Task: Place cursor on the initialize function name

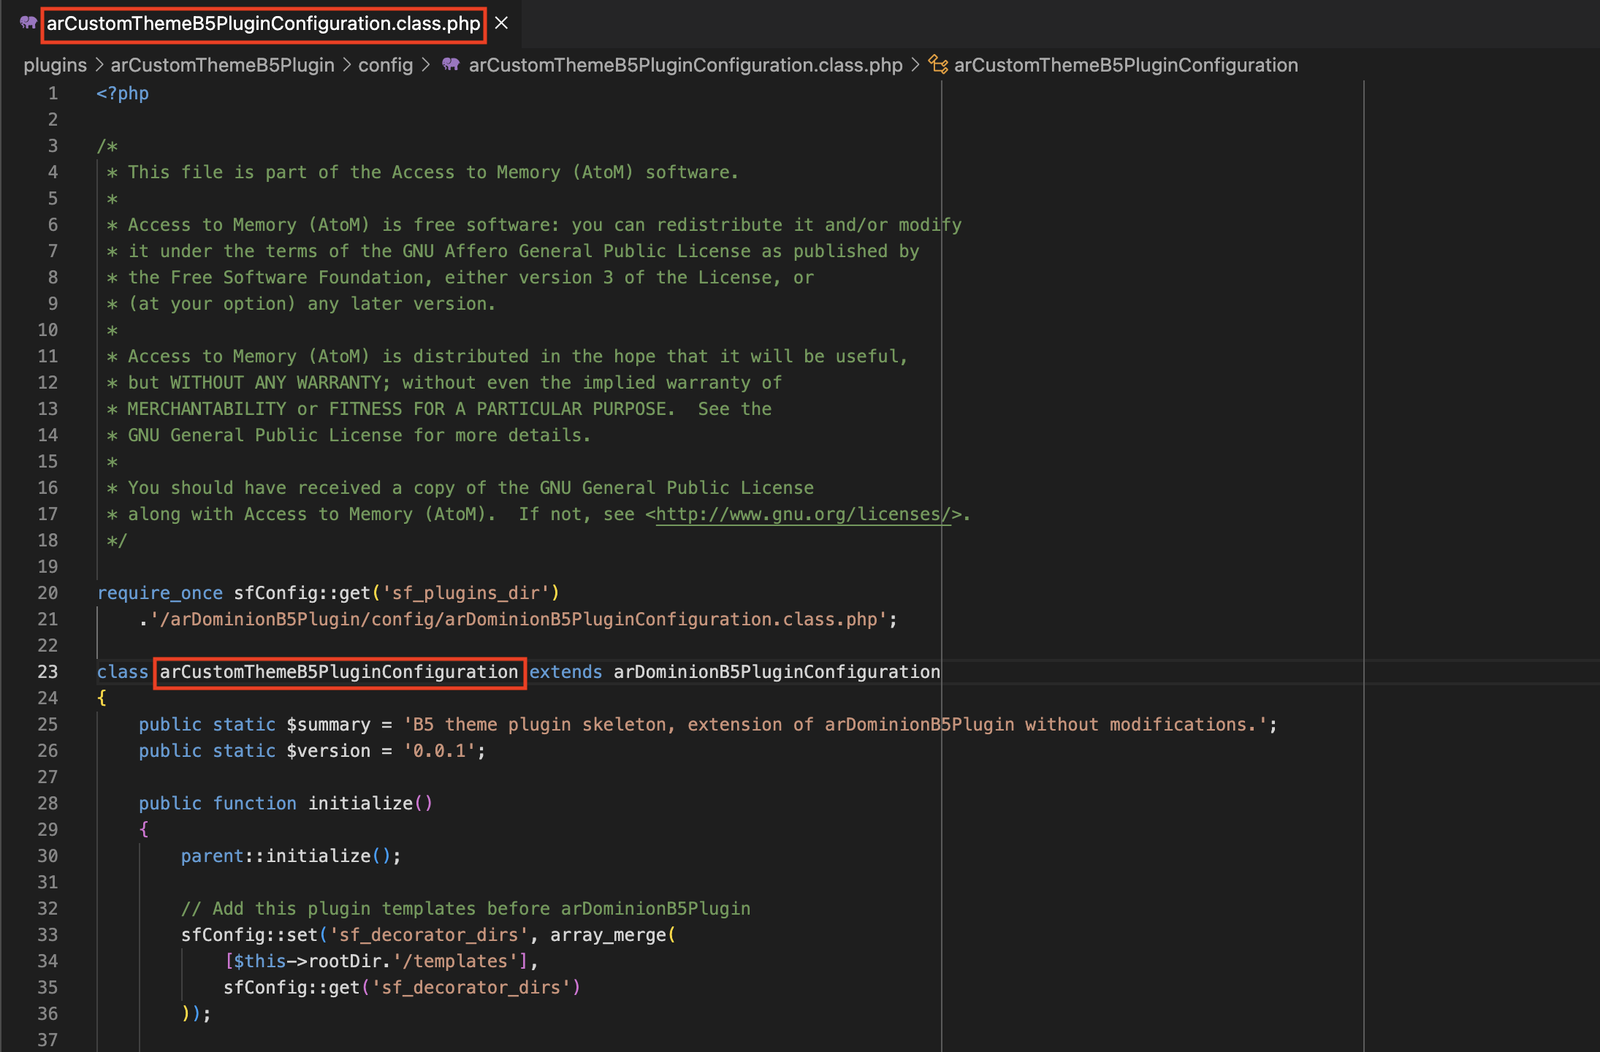Action: 360,804
